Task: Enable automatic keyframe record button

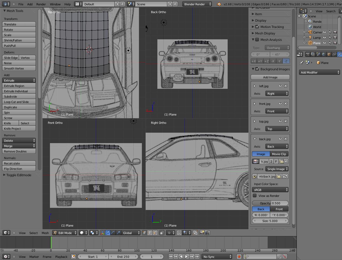Action: coord(239,257)
